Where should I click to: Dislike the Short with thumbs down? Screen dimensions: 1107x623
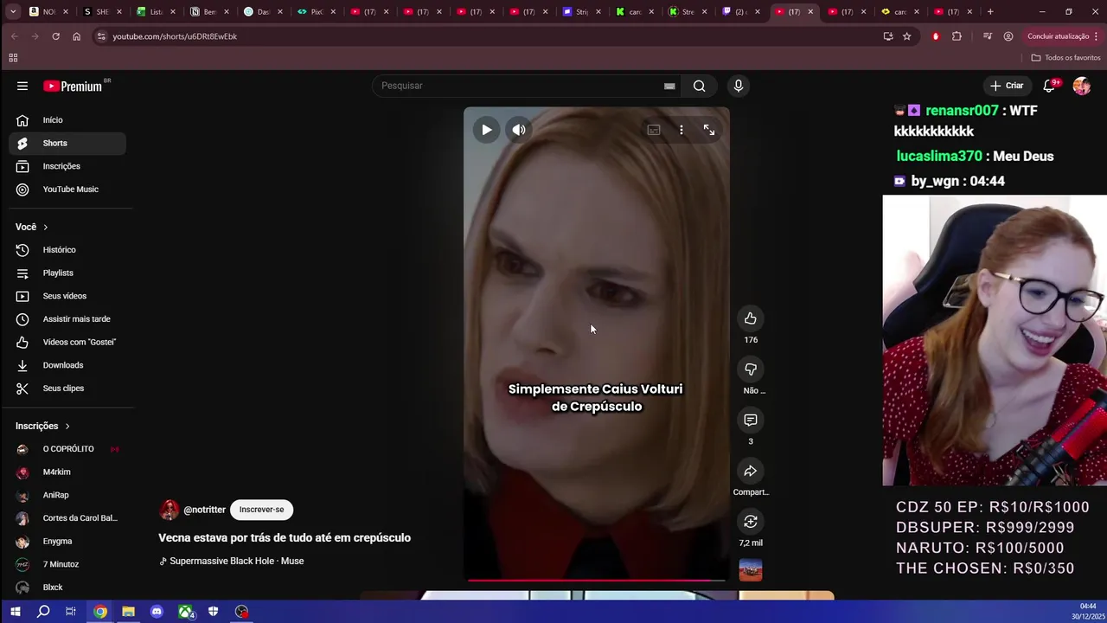click(x=751, y=369)
